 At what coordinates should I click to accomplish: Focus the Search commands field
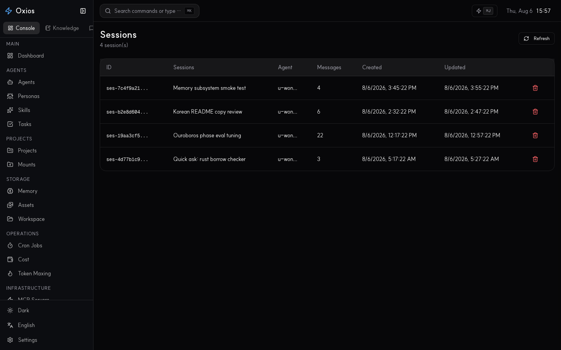click(x=150, y=11)
